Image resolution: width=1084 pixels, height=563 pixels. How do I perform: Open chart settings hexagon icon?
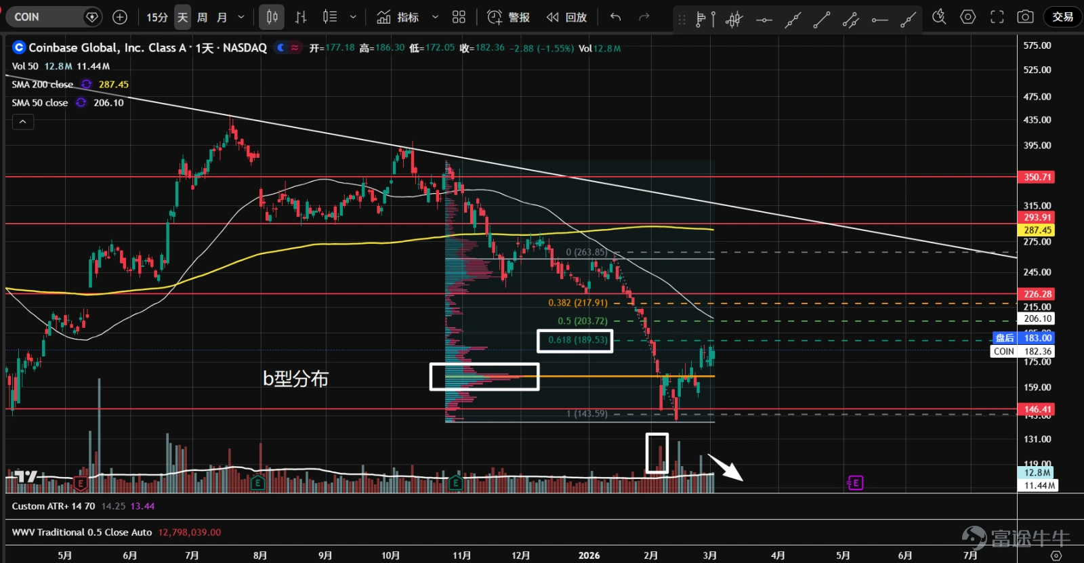pos(968,17)
